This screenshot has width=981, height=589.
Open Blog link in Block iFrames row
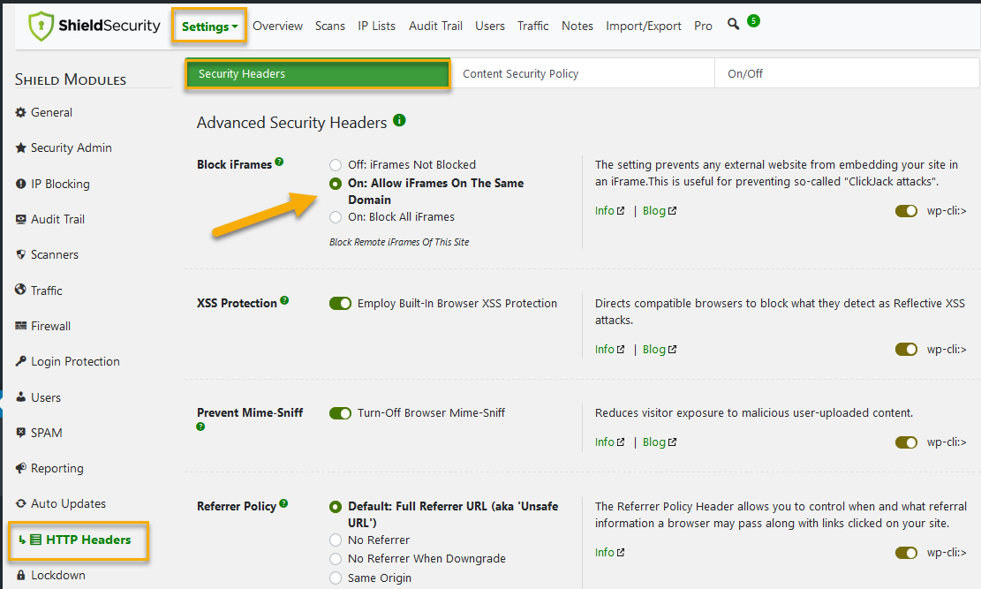click(x=660, y=211)
